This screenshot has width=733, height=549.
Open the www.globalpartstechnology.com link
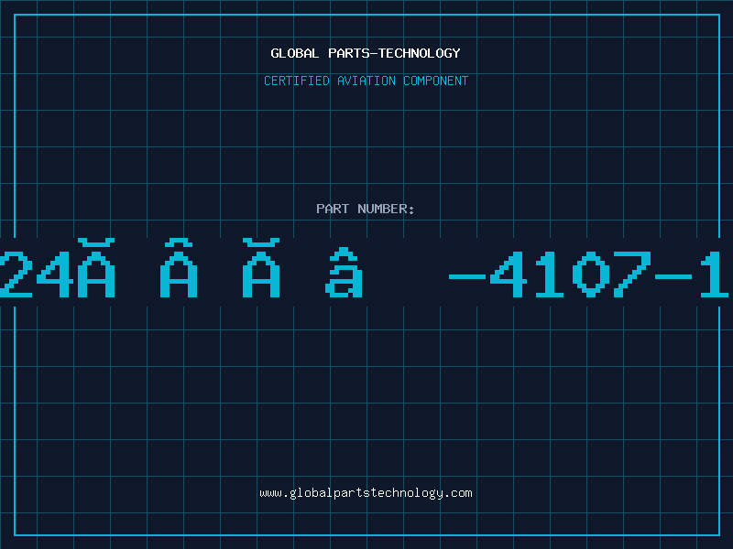pos(366,493)
